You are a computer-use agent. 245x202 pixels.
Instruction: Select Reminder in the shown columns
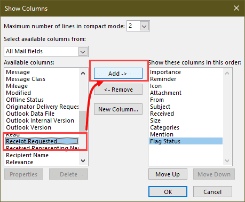(186, 79)
